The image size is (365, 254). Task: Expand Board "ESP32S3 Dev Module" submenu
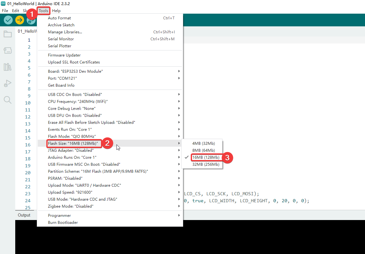click(110, 71)
